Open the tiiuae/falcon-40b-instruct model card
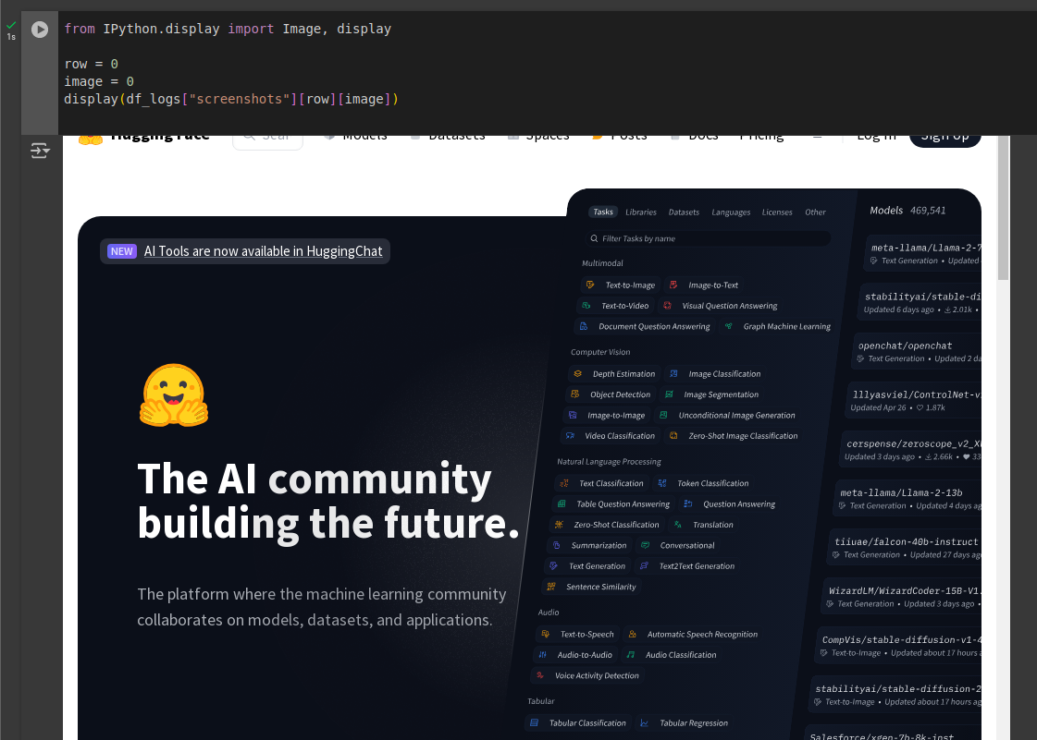 pyautogui.click(x=906, y=548)
